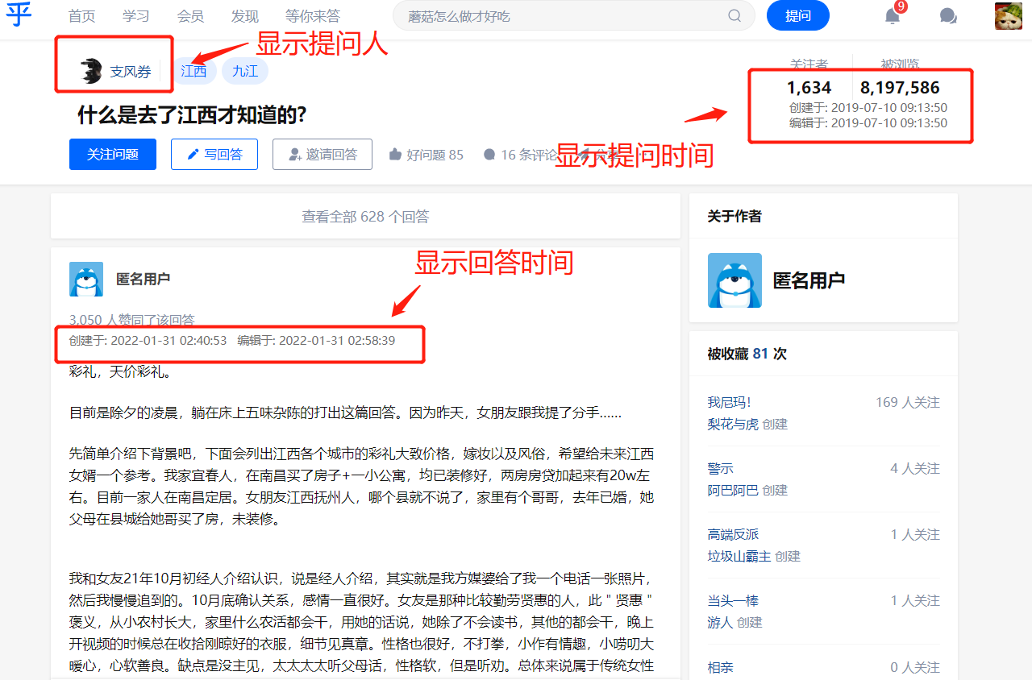Image resolution: width=1032 pixels, height=680 pixels.
Task: Open the profile avatar menu in top-right
Action: (x=1008, y=16)
